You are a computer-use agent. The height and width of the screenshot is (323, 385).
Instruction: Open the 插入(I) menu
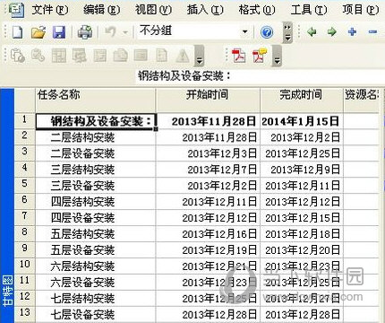(x=205, y=10)
